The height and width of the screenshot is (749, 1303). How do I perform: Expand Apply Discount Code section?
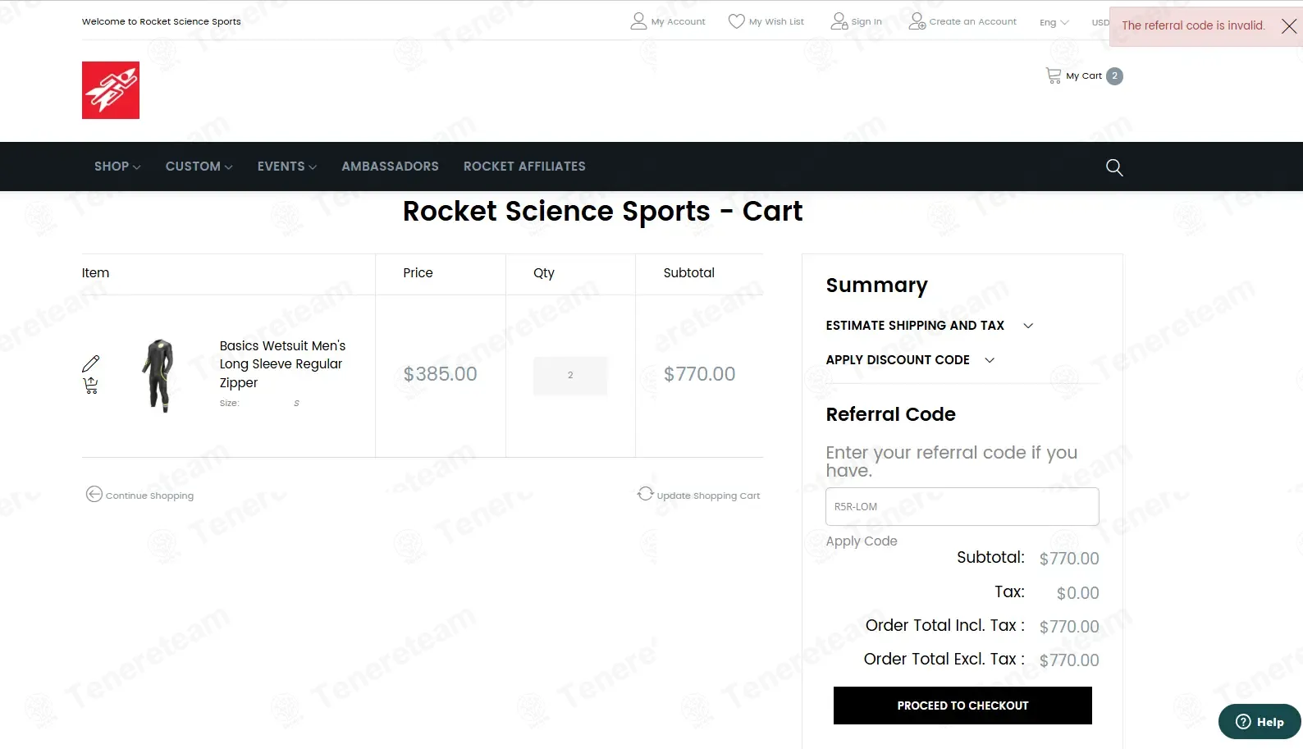[911, 360]
